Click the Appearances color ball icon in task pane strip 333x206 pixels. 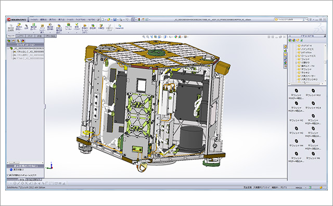285,62
